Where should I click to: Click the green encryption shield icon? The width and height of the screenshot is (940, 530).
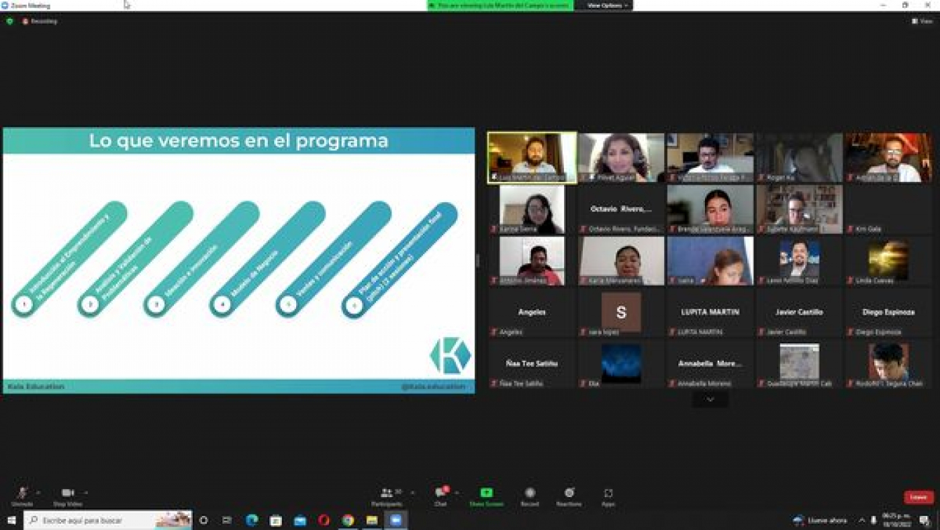coord(9,21)
